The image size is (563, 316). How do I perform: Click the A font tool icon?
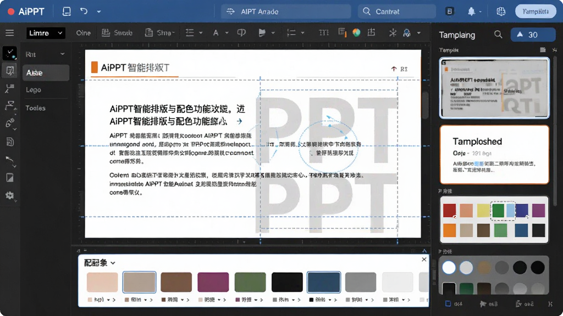(x=216, y=33)
